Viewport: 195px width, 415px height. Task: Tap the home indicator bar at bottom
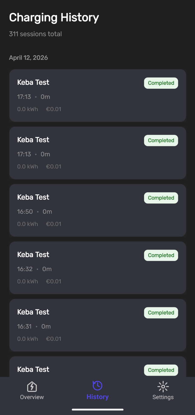click(97, 410)
